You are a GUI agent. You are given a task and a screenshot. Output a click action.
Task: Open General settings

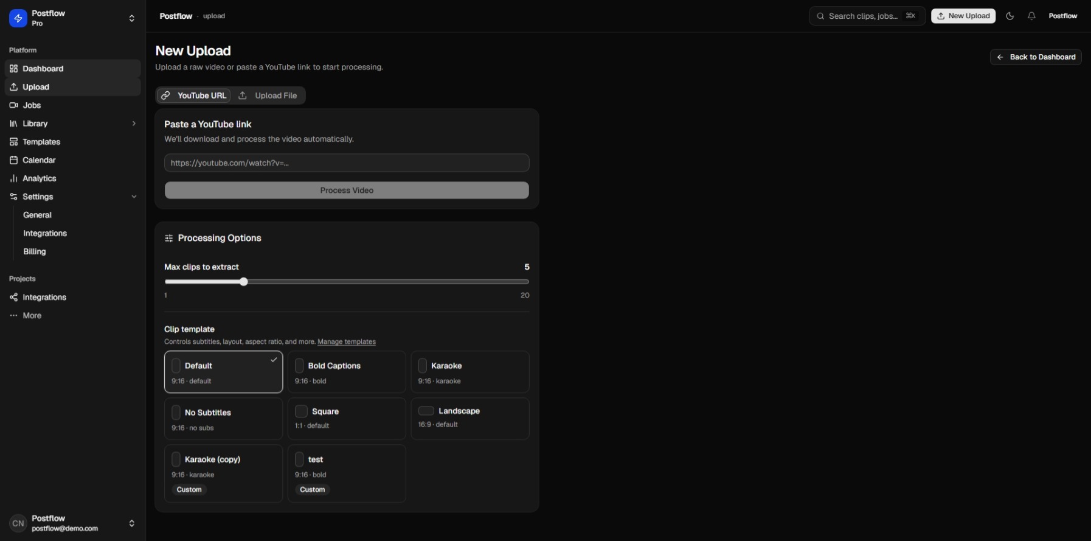[x=37, y=215]
